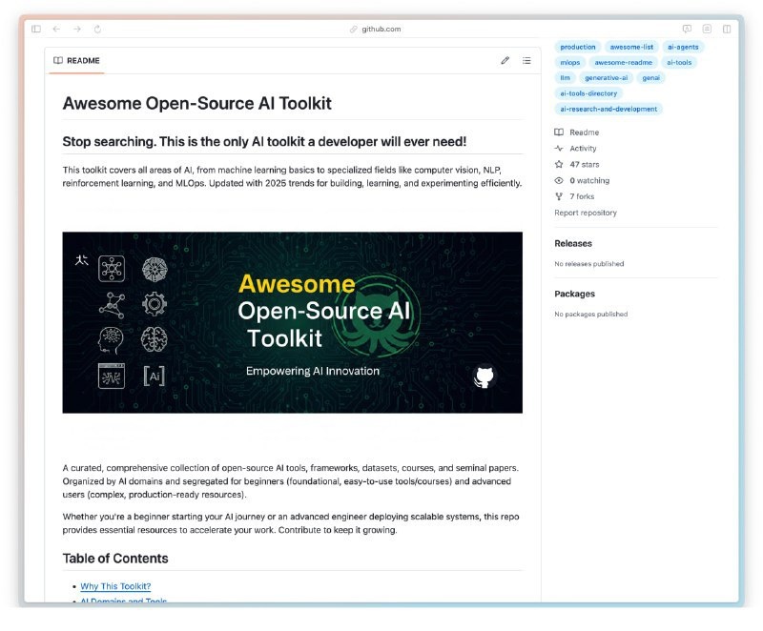Viewport: 763px width, 631px height.
Task: Click the Awesome Open-Source AI Toolkit banner image
Action: 293,322
